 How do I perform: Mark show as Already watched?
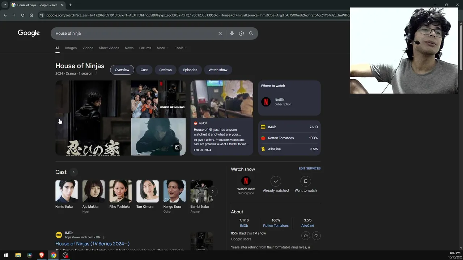276,181
